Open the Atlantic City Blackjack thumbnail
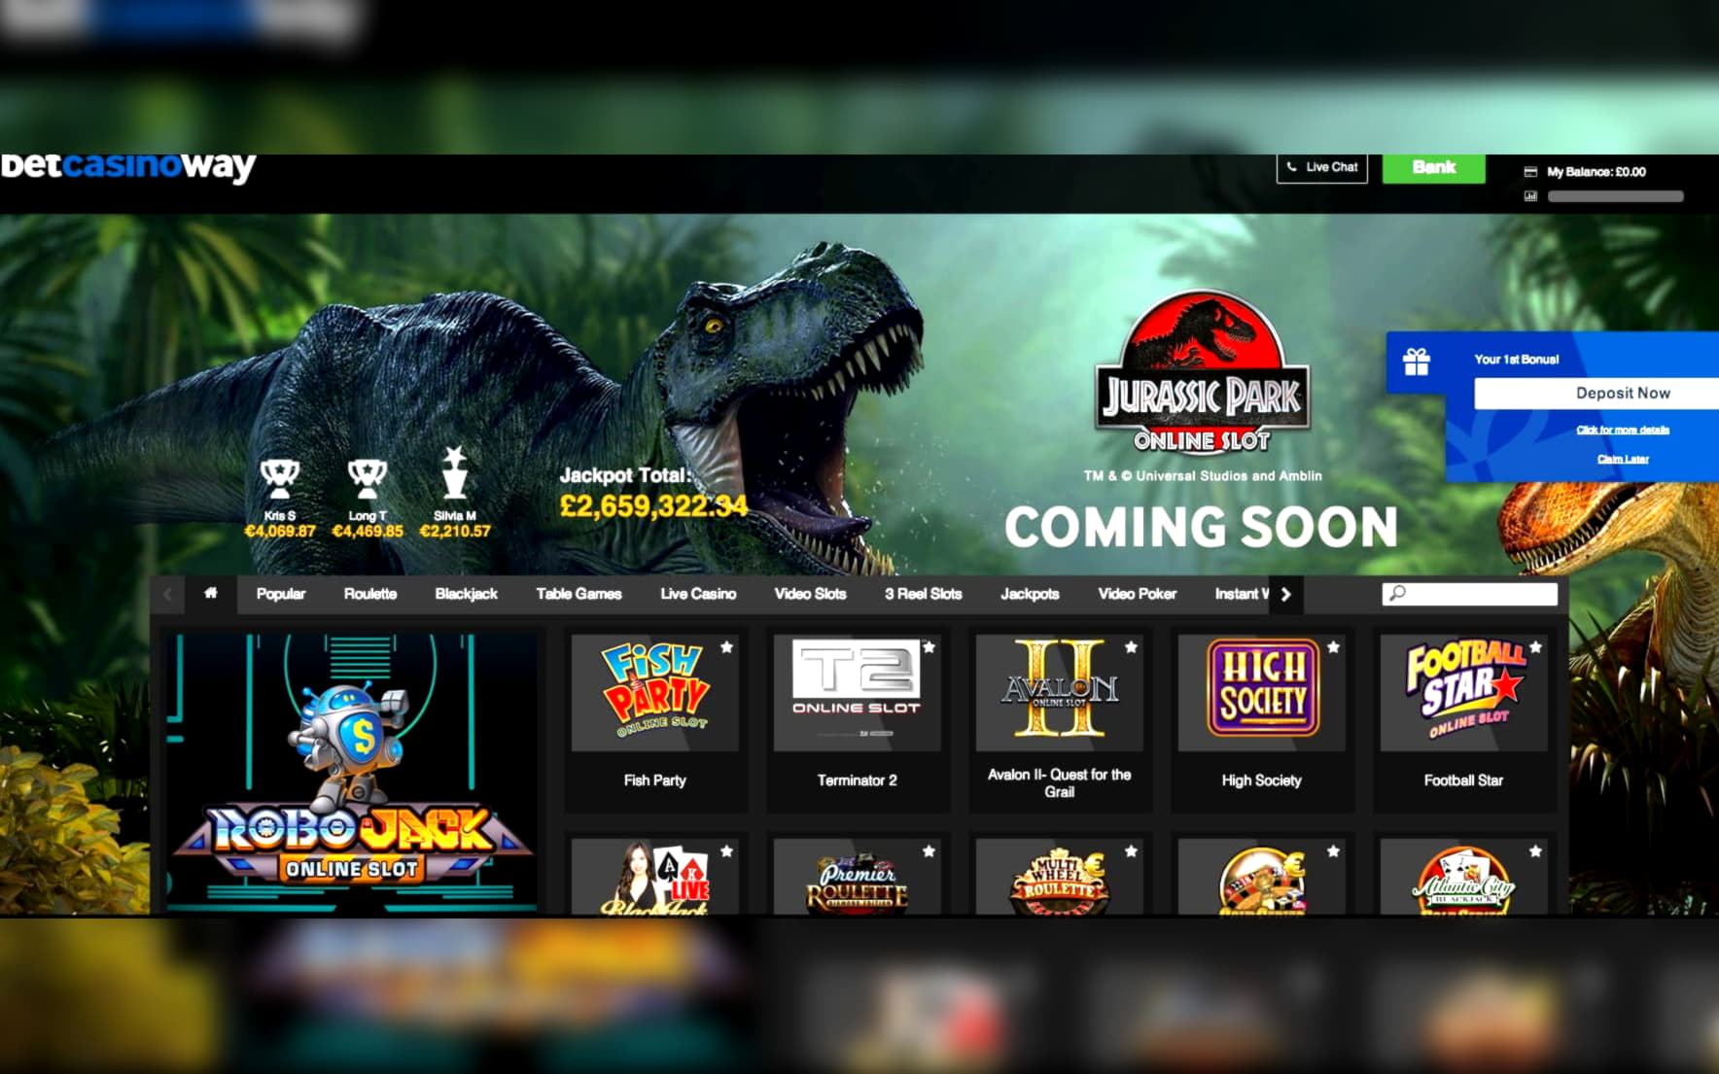Image resolution: width=1719 pixels, height=1074 pixels. (1463, 877)
